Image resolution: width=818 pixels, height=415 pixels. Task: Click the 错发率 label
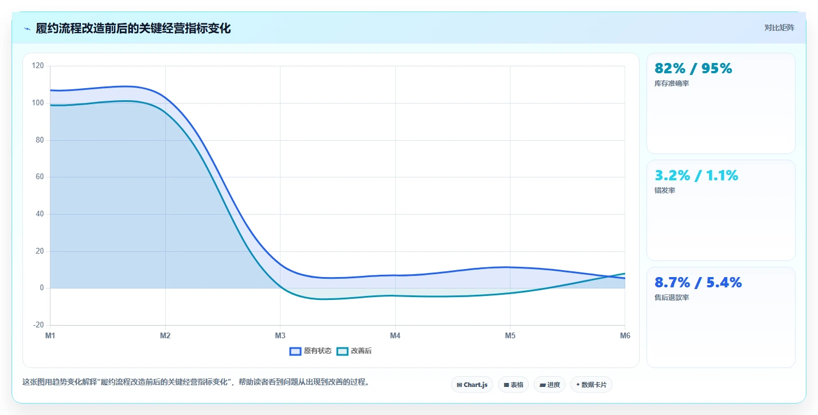[x=665, y=191]
